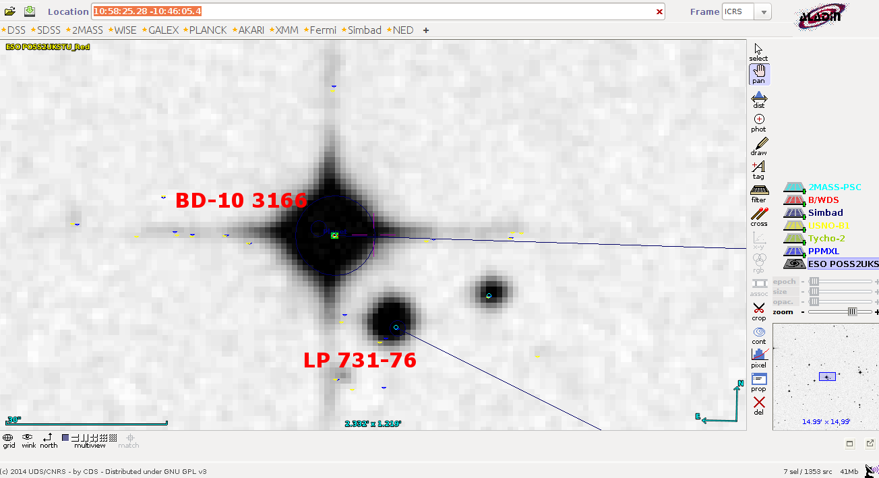Screen dimensions: 879x478
Task: Pick the draw pencil tool
Action: [x=759, y=146]
